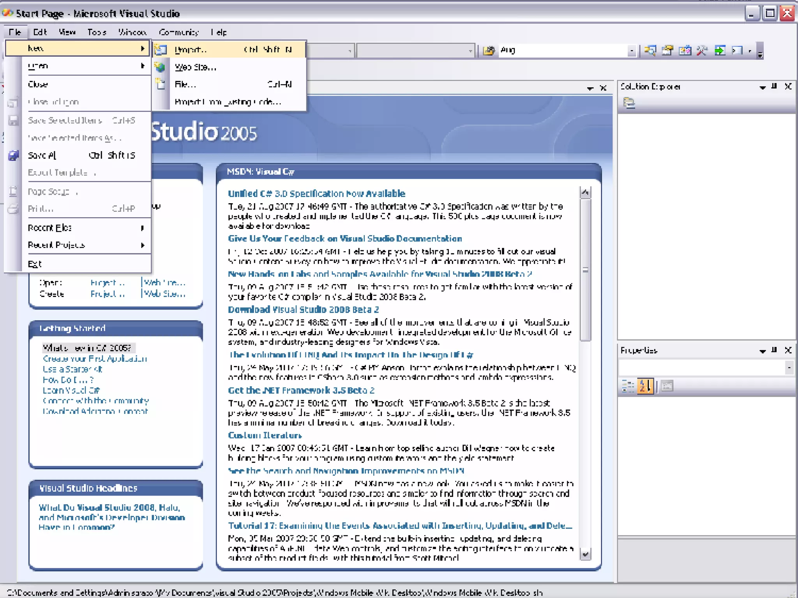The height and width of the screenshot is (598, 798).
Task: Click Solution Explorer's folder properties icon
Action: (x=629, y=103)
